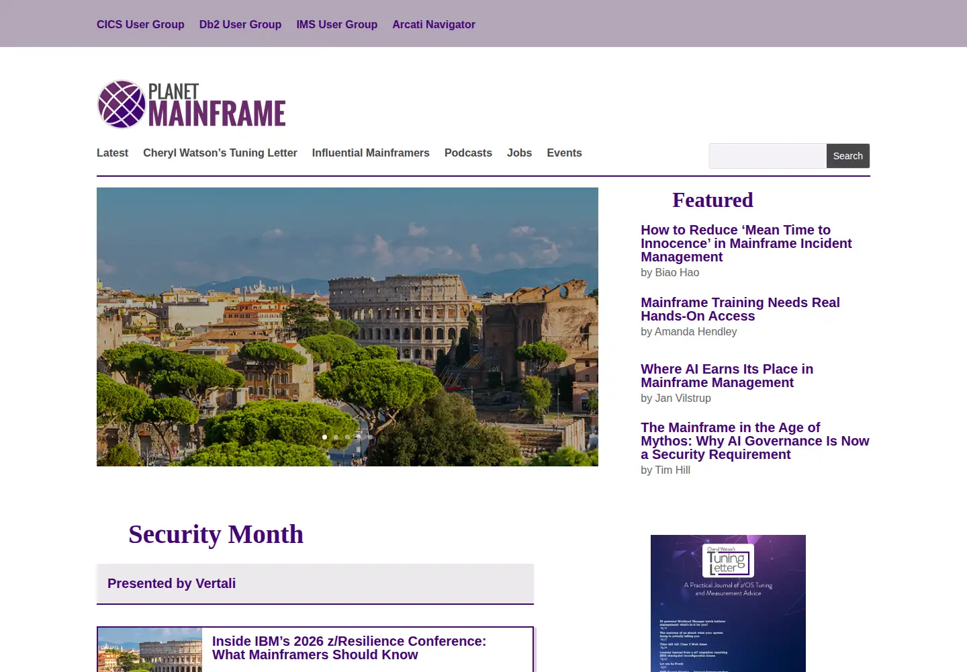Click the byline 'by Amanda Hendley'

pyautogui.click(x=689, y=332)
